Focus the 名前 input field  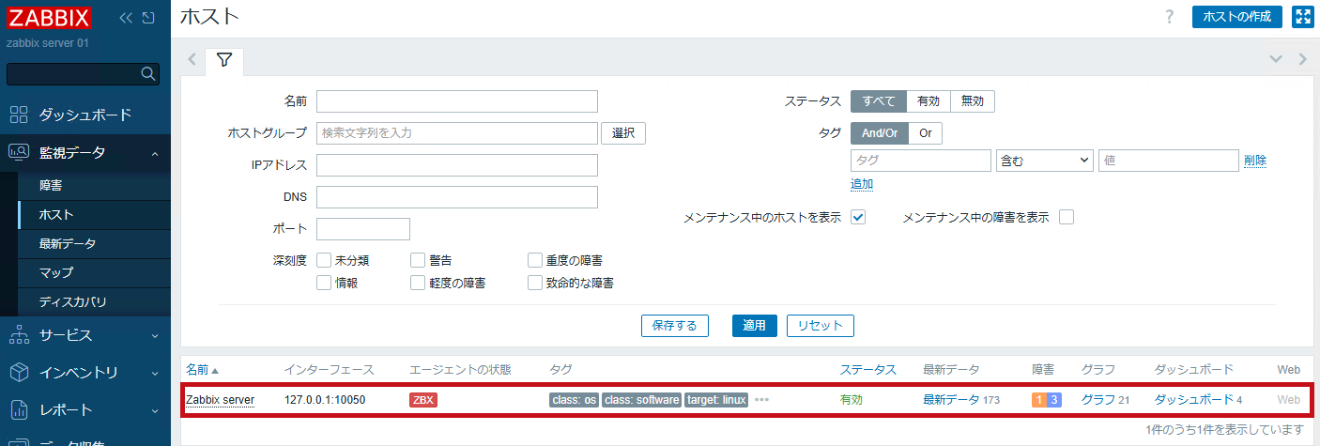point(457,101)
